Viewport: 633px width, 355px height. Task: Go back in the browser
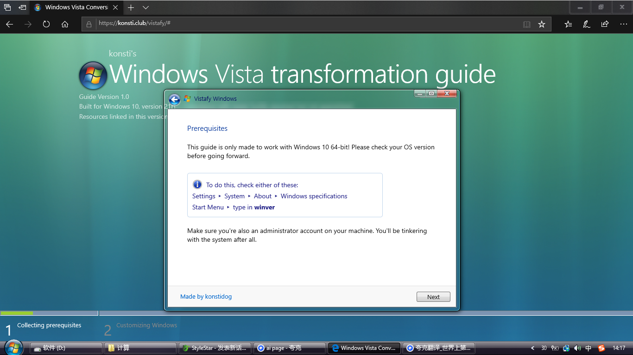(9, 24)
